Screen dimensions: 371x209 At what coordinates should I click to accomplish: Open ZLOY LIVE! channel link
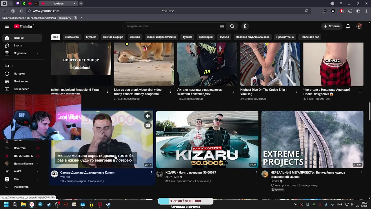pyautogui.click(x=172, y=177)
